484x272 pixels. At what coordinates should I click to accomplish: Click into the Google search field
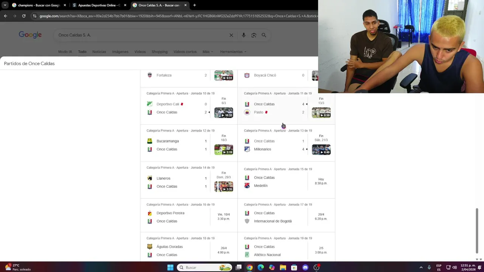[142, 35]
